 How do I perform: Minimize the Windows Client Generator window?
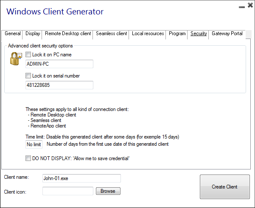tap(242, 6)
